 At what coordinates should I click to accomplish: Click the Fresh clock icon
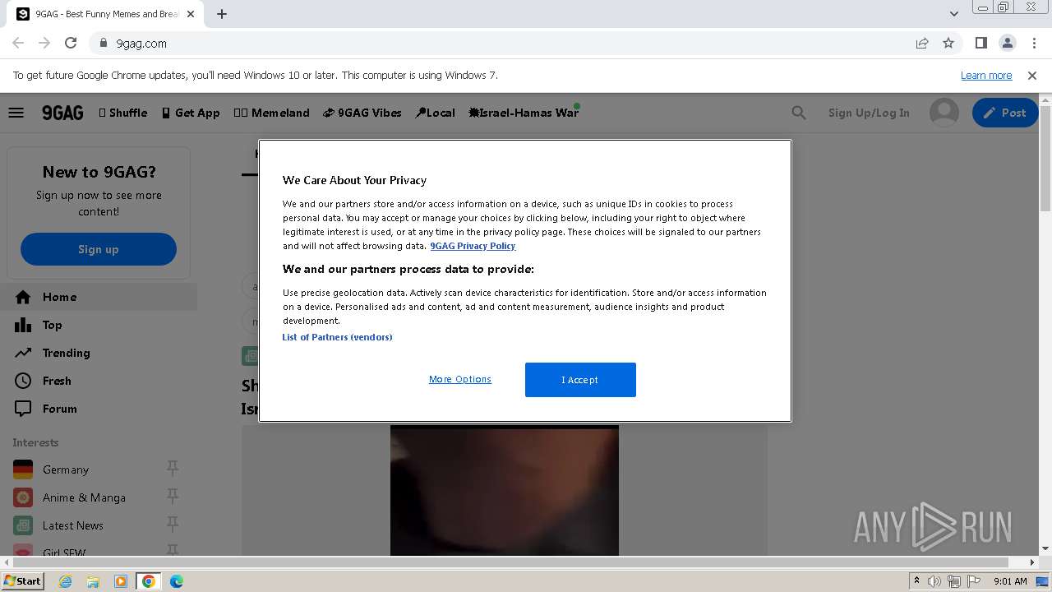pos(23,381)
